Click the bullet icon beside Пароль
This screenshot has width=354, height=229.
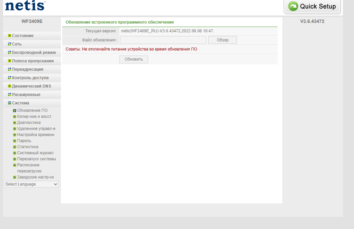point(14,141)
